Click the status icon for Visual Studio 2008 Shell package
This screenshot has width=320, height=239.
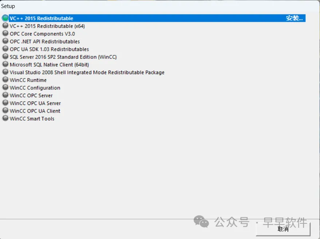click(5, 72)
